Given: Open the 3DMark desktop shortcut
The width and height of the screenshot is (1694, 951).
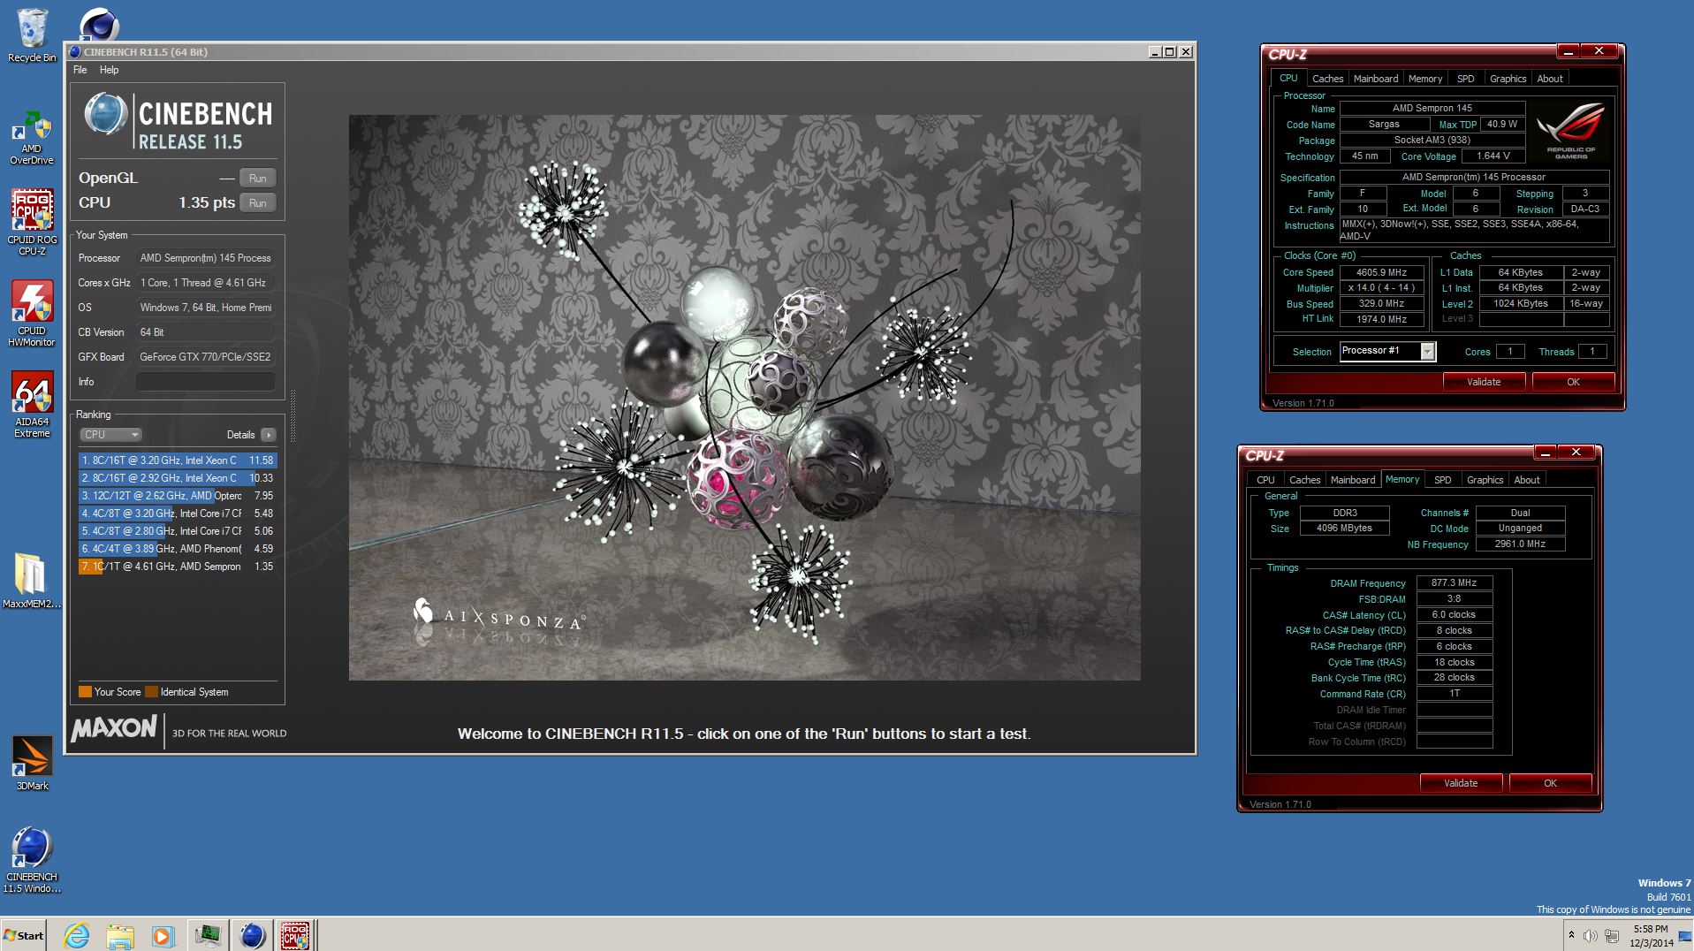Looking at the screenshot, I should [32, 764].
